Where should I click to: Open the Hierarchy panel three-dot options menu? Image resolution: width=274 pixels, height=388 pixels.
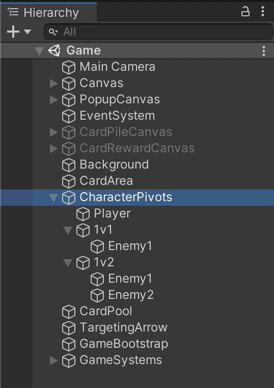[263, 12]
